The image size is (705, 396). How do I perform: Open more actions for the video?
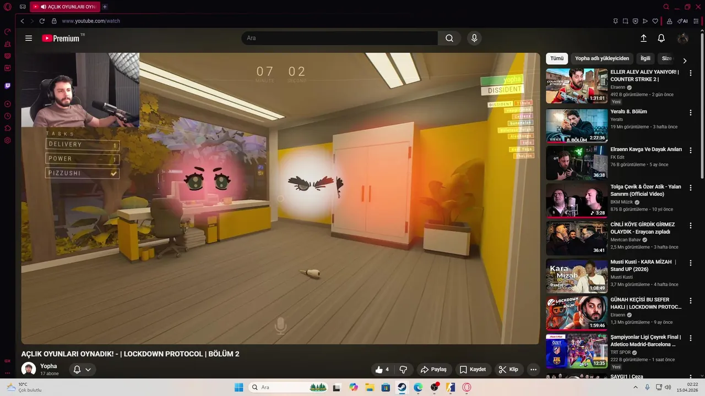[x=533, y=370]
